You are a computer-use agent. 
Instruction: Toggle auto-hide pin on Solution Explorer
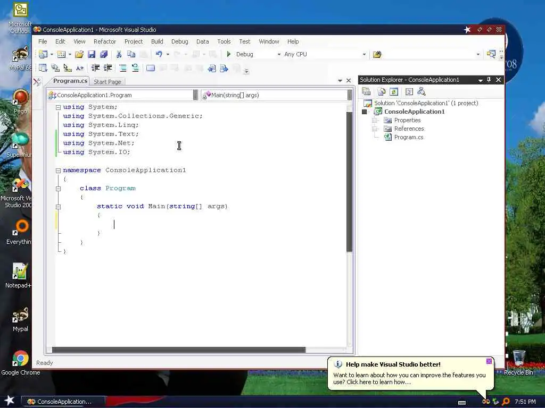click(x=489, y=80)
